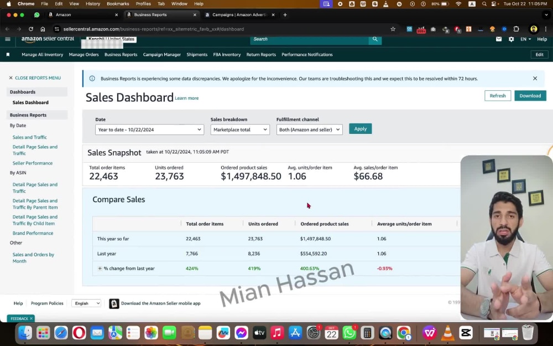Open Detail Page Sales and Traffic By Child Item

click(x=35, y=220)
